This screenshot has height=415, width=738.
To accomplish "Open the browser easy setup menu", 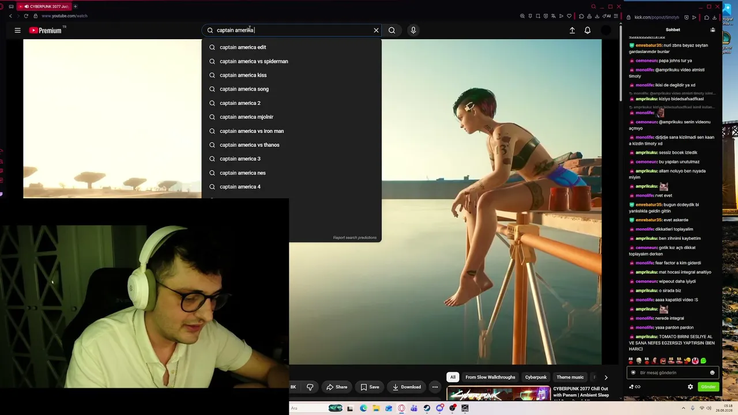I will coord(616,16).
